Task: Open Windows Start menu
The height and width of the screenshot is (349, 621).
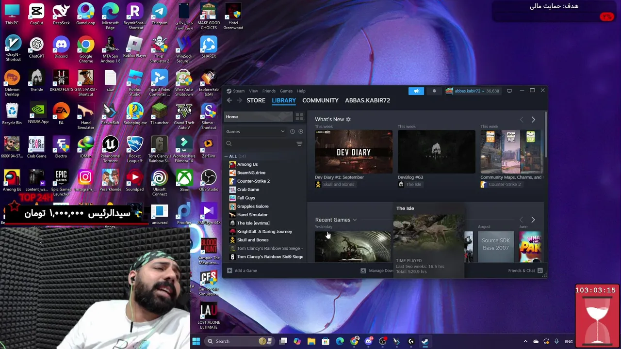Action: pyautogui.click(x=196, y=341)
